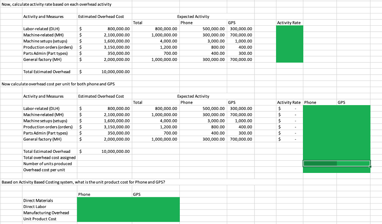382x224 pixels.
Task: Select the Unit Product Cost label cell
Action: pos(40,219)
